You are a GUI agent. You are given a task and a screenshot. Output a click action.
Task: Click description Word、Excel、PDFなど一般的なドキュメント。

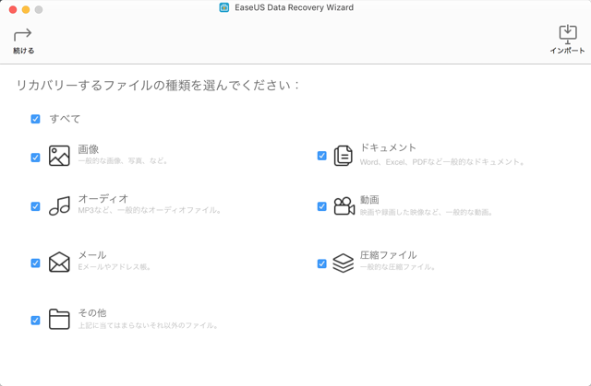(442, 162)
